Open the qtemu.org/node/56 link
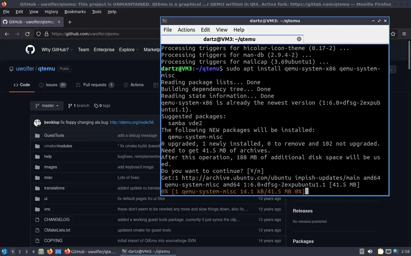The width and height of the screenshot is (411, 256). pyautogui.click(x=132, y=122)
